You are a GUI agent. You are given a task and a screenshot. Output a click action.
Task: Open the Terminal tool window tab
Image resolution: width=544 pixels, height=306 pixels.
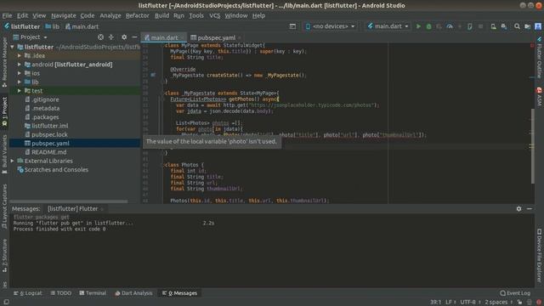tap(93, 293)
